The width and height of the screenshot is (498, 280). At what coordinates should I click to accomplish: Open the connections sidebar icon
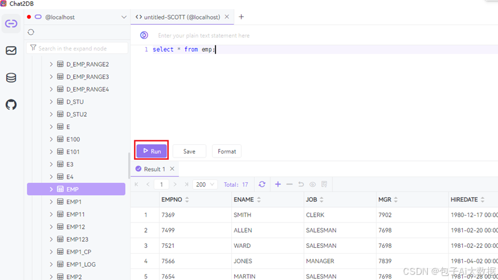11,24
